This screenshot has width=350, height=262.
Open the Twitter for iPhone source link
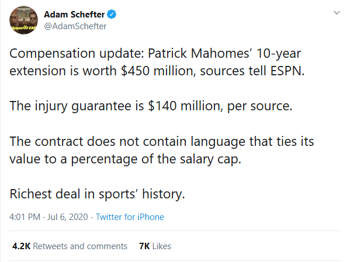130,217
